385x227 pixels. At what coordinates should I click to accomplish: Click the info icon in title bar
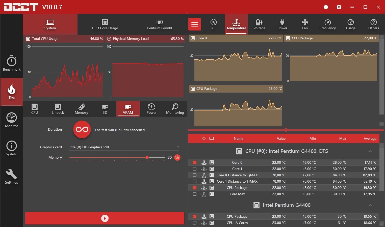click(x=326, y=7)
